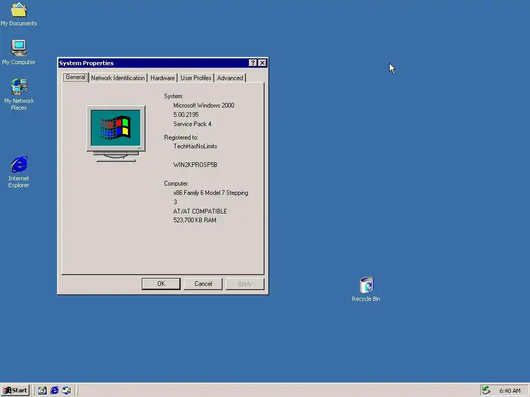Select the My Computer desktop icon
This screenshot has width=530, height=397.
[x=19, y=52]
